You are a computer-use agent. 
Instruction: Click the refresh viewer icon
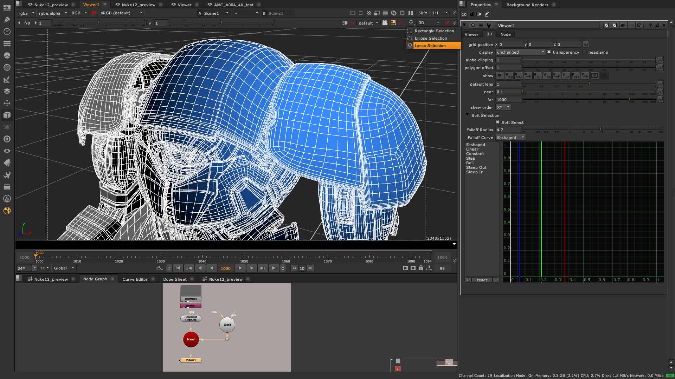tap(394, 13)
